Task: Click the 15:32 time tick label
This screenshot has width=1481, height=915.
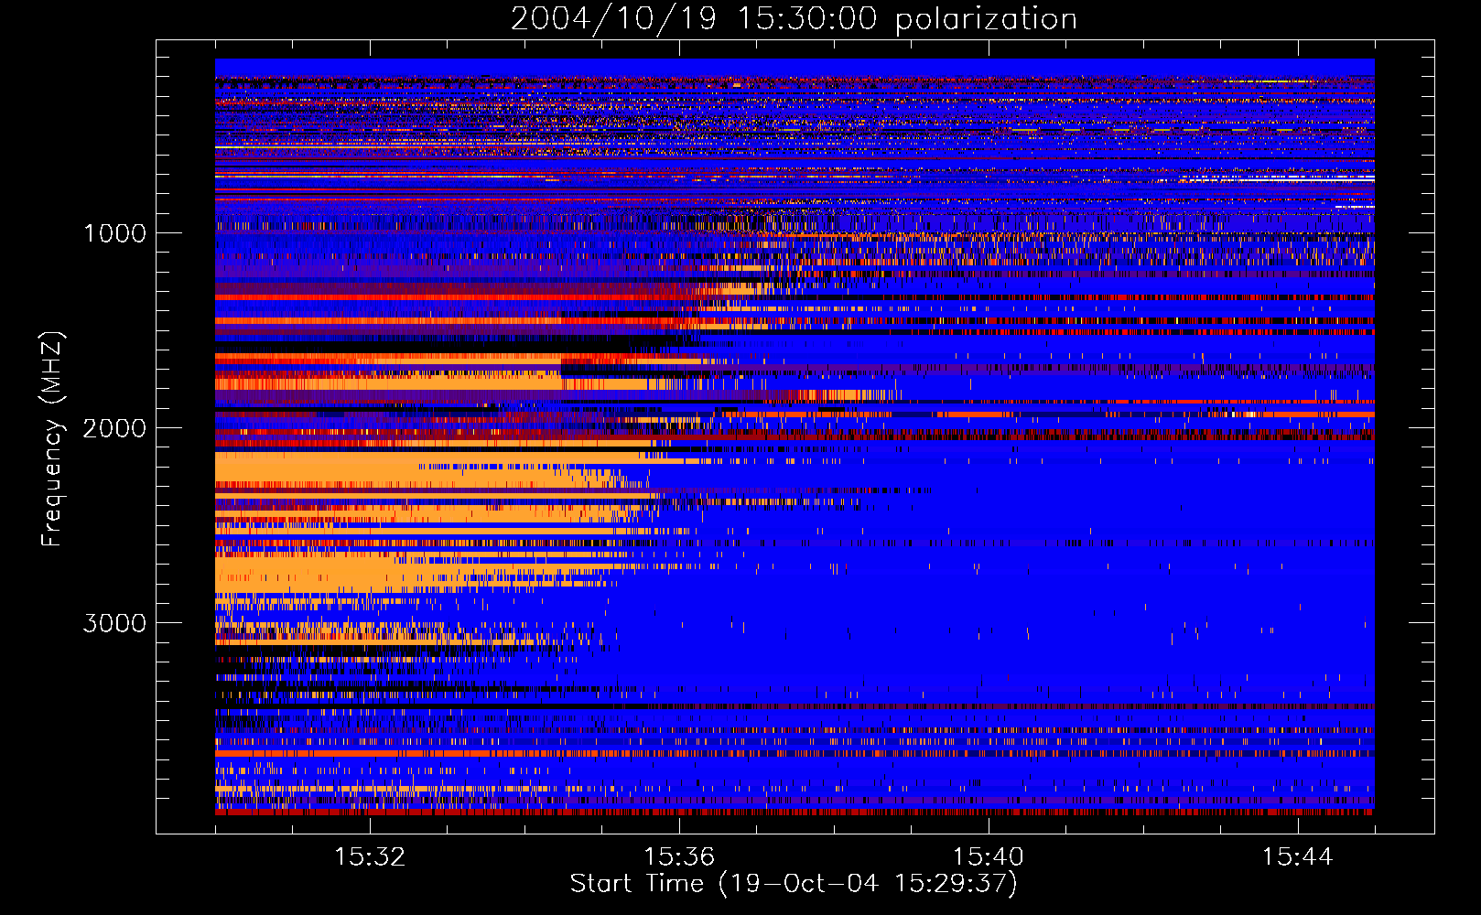Action: 370,857
